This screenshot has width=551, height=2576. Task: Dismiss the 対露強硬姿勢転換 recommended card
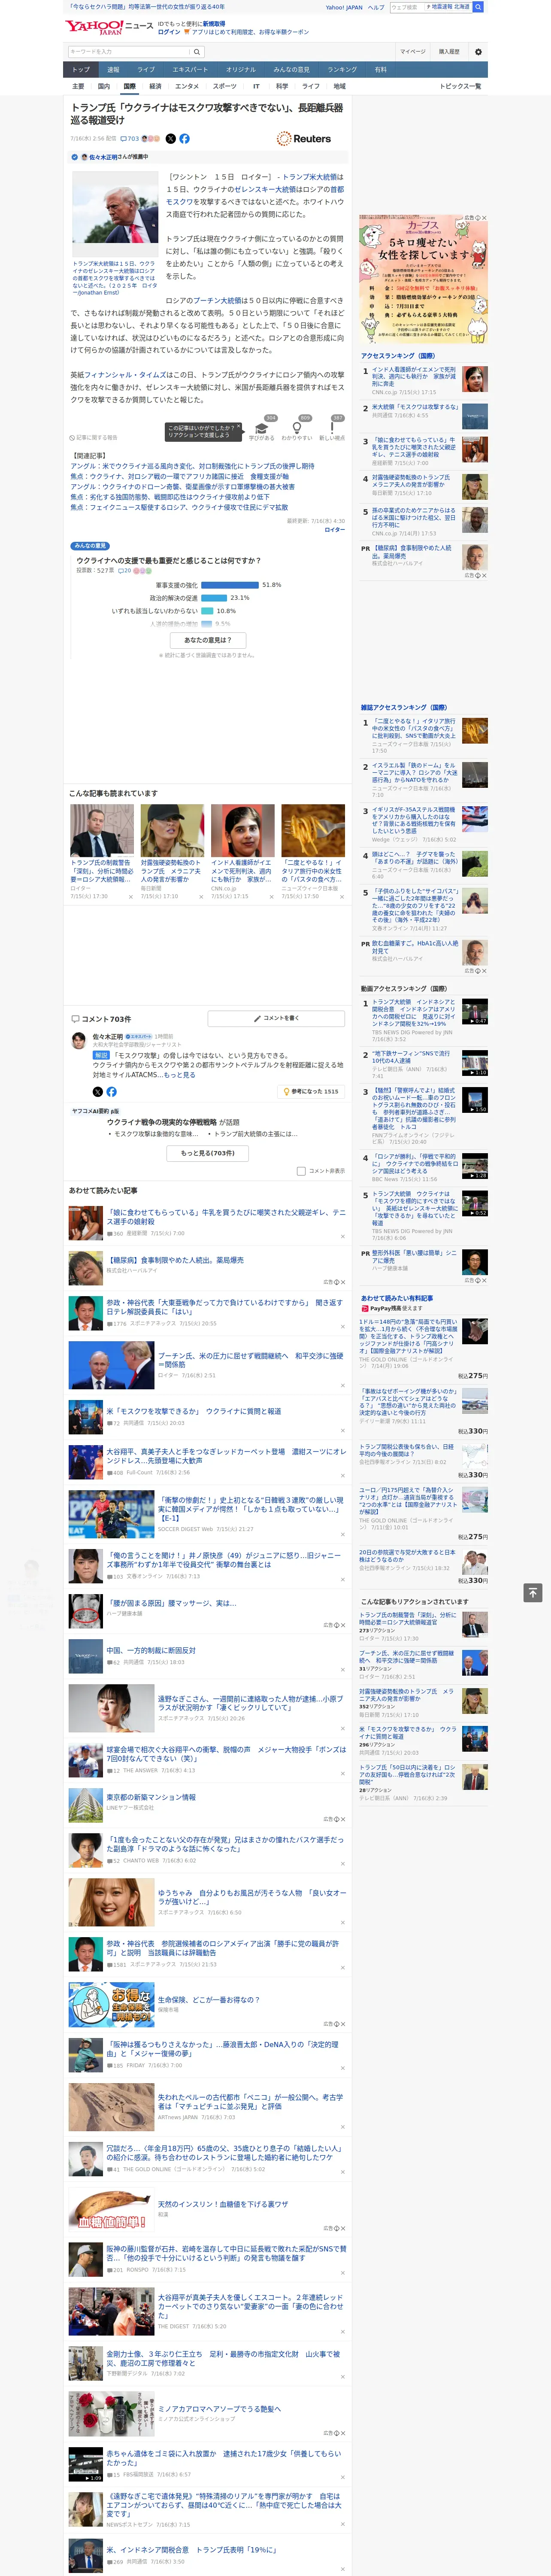click(x=201, y=897)
